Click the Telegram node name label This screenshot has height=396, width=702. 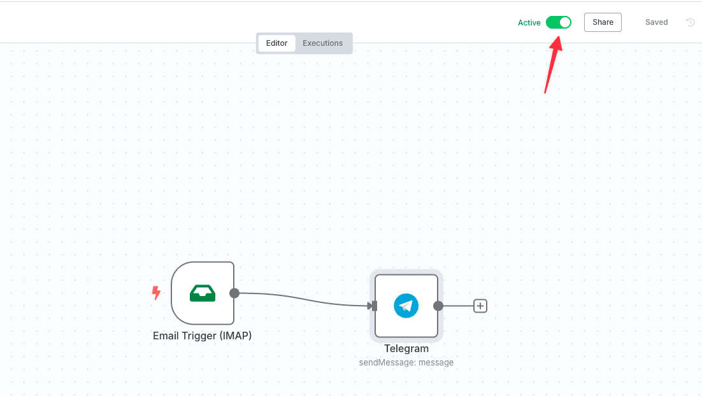(x=406, y=349)
